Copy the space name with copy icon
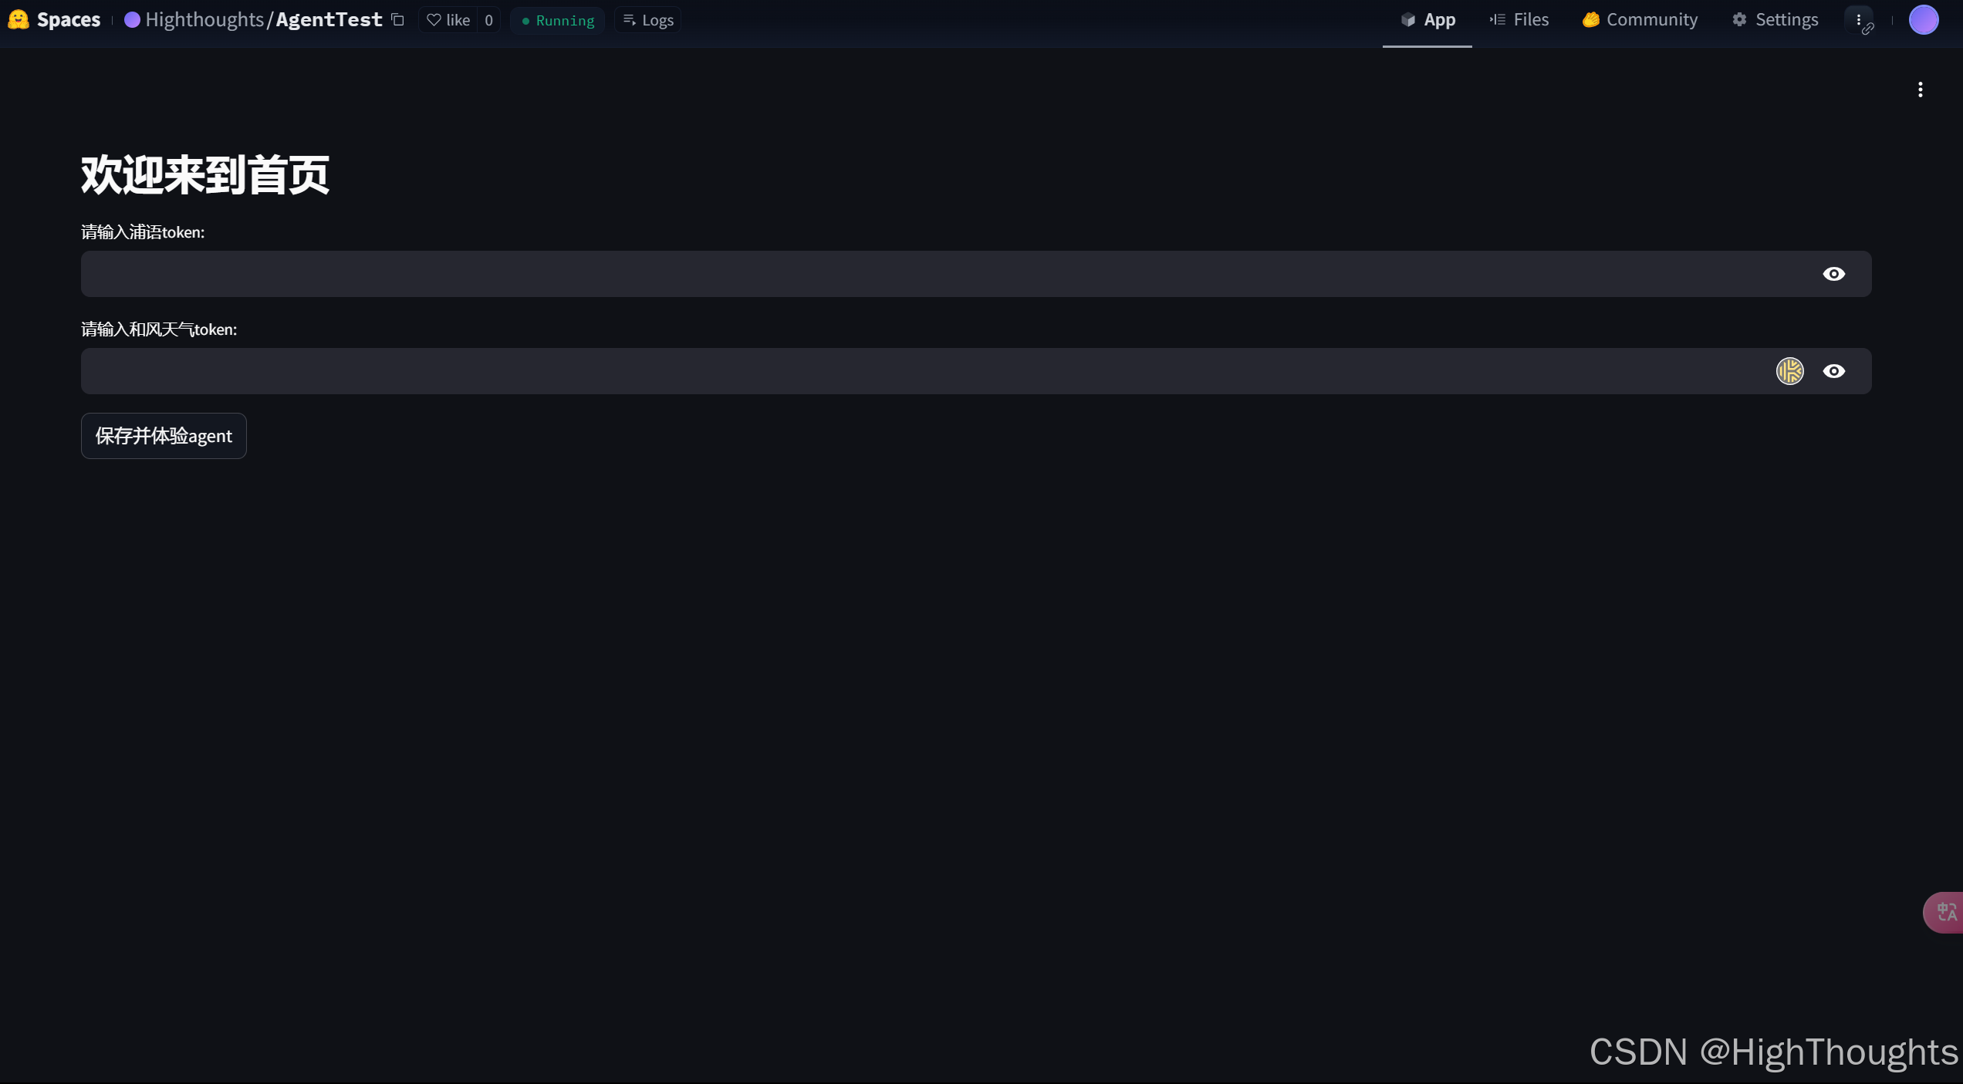This screenshot has height=1084, width=1963. coord(397,19)
